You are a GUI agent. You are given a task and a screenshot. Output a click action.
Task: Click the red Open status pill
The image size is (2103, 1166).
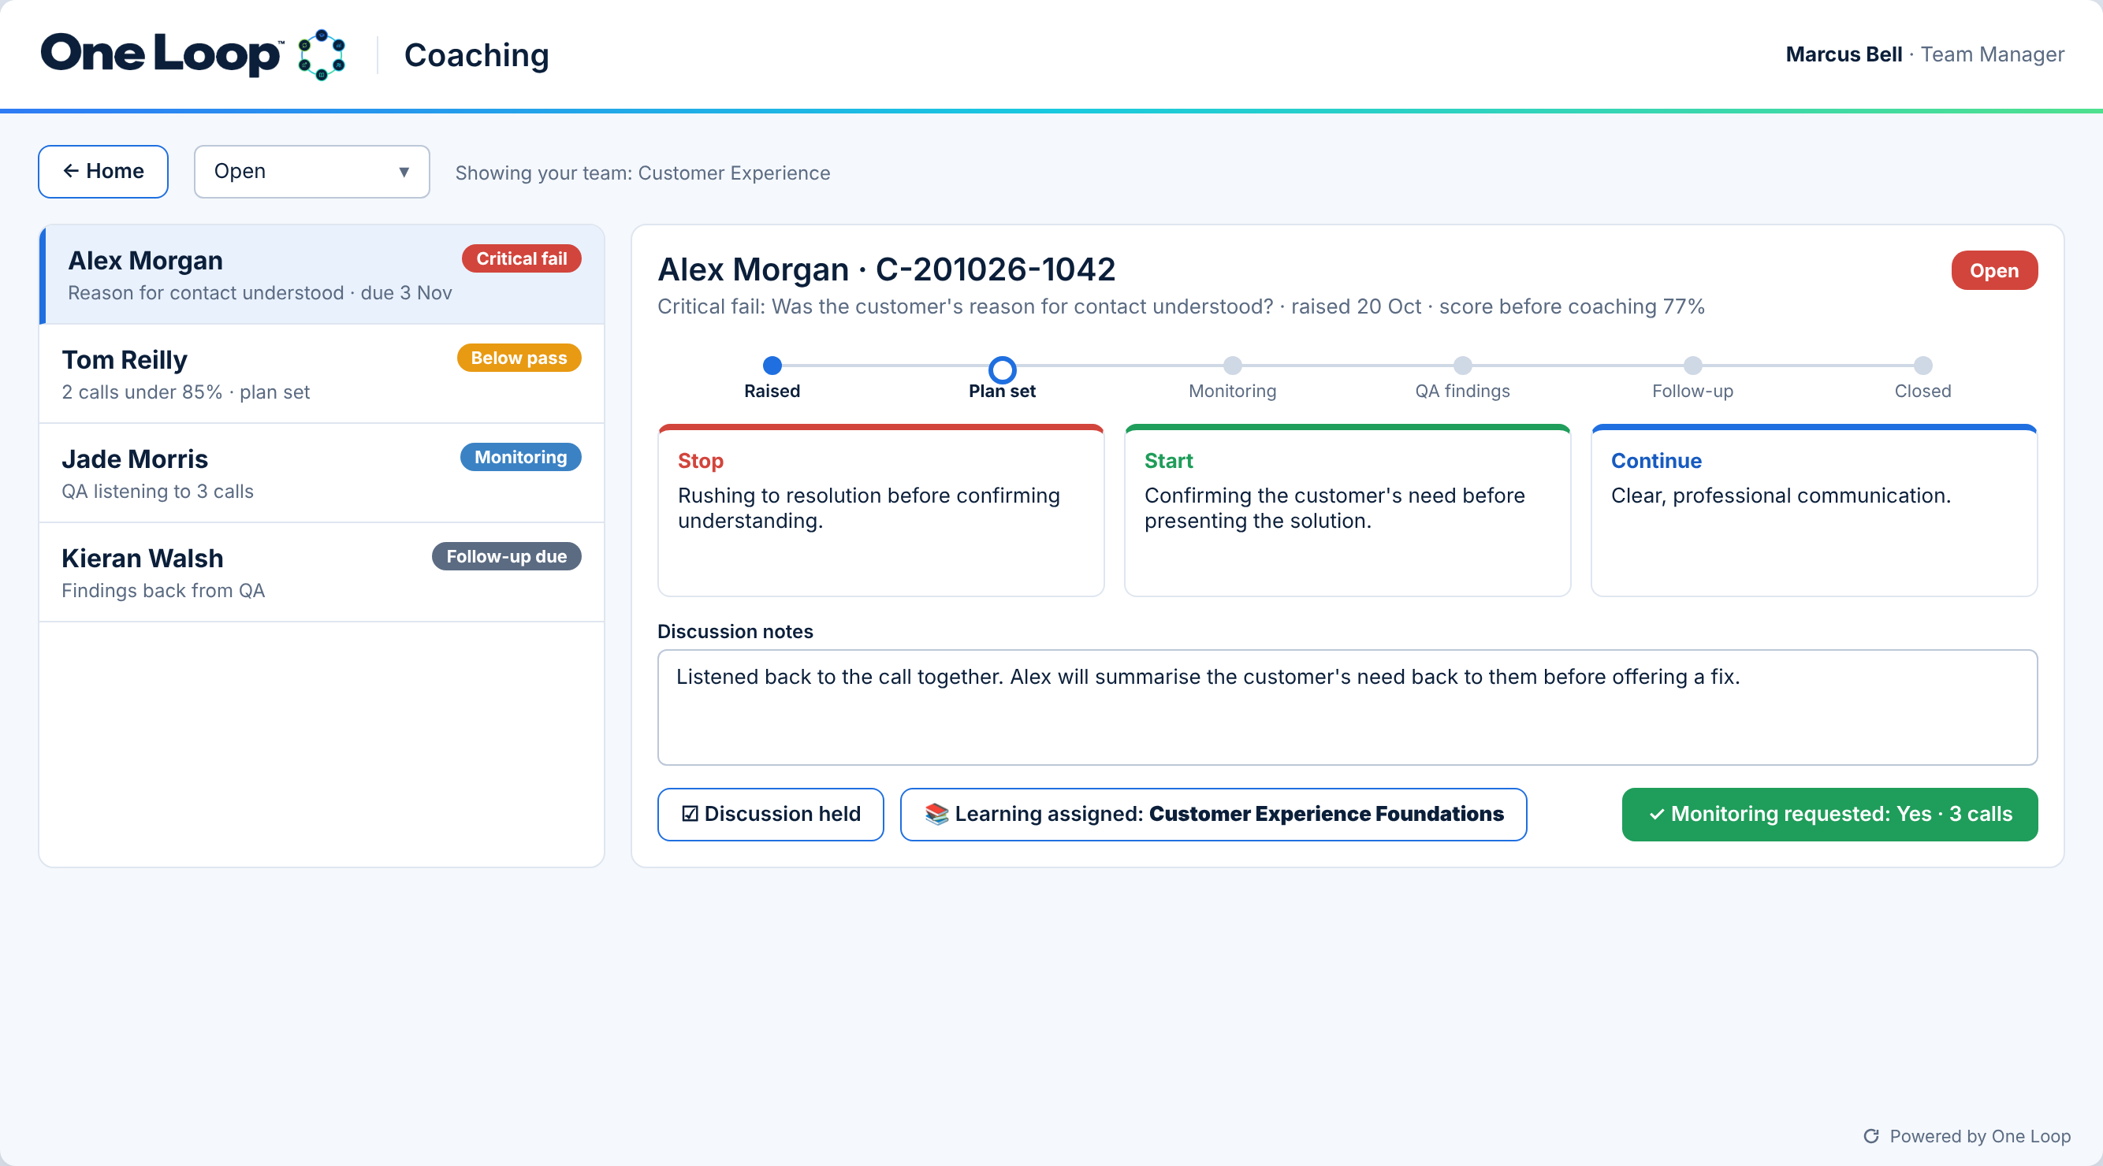click(x=1994, y=271)
